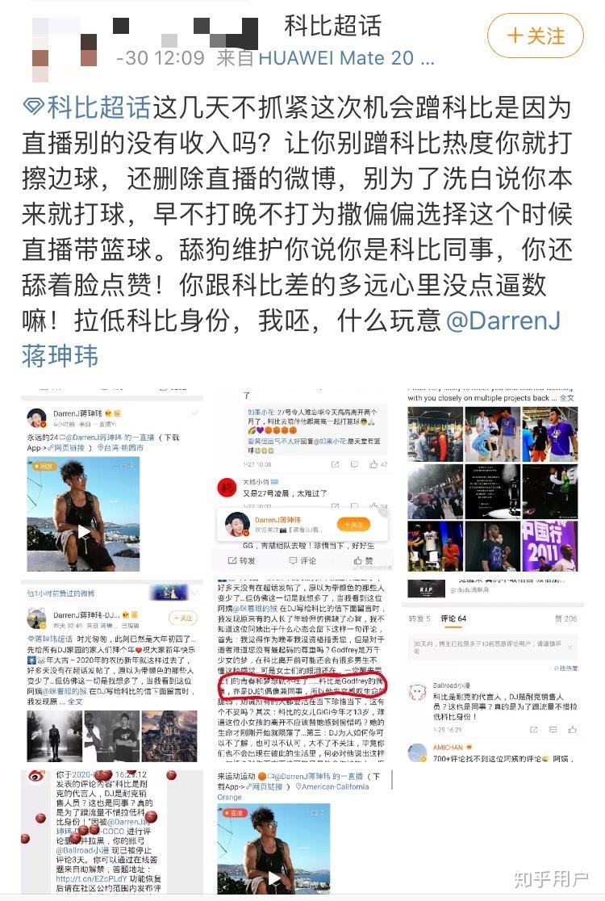This screenshot has width=605, height=901.
Task: Click the diamond super topic icon
Action: point(33,107)
